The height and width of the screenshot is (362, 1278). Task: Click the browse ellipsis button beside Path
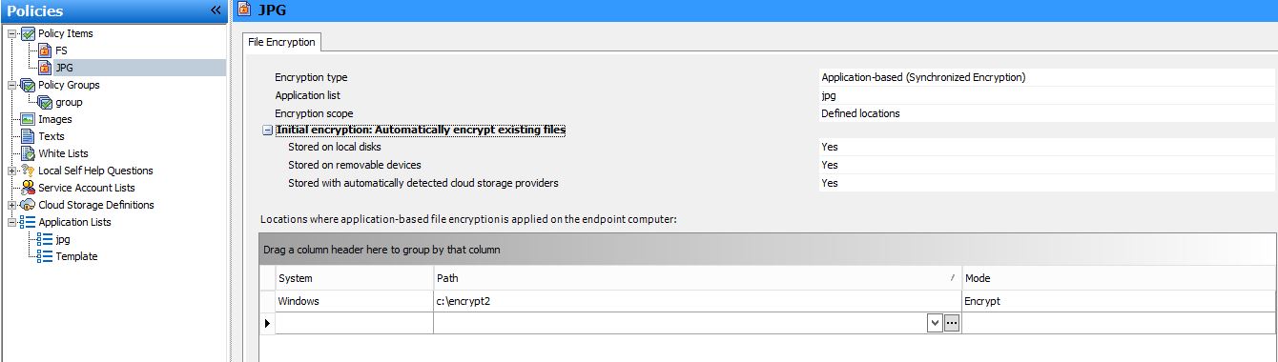point(952,324)
